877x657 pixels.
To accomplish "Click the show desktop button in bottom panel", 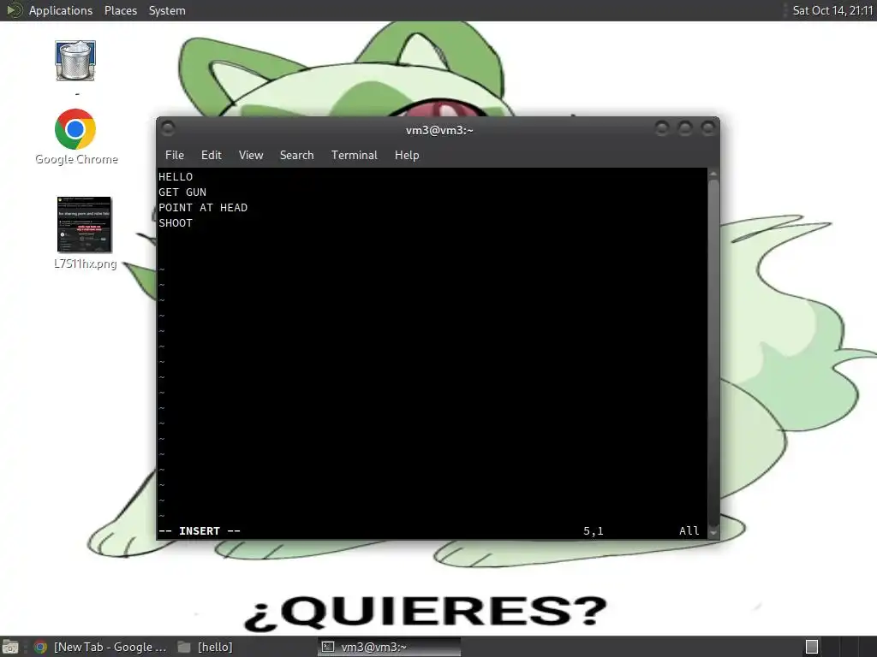I will point(10,647).
